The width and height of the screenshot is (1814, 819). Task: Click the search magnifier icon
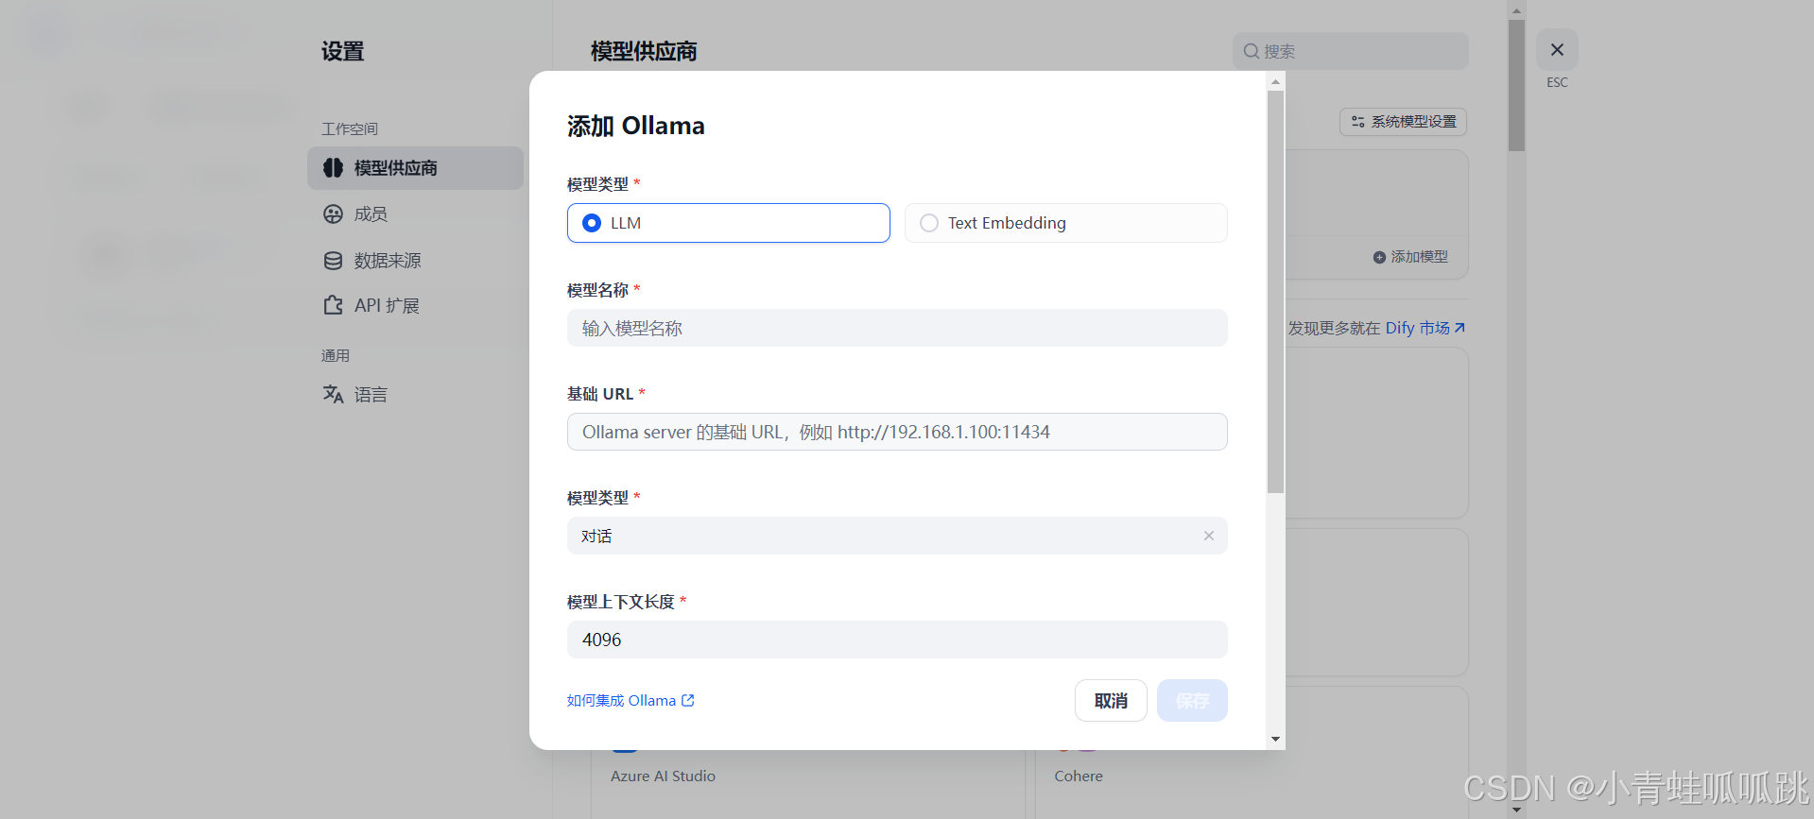pyautogui.click(x=1251, y=51)
